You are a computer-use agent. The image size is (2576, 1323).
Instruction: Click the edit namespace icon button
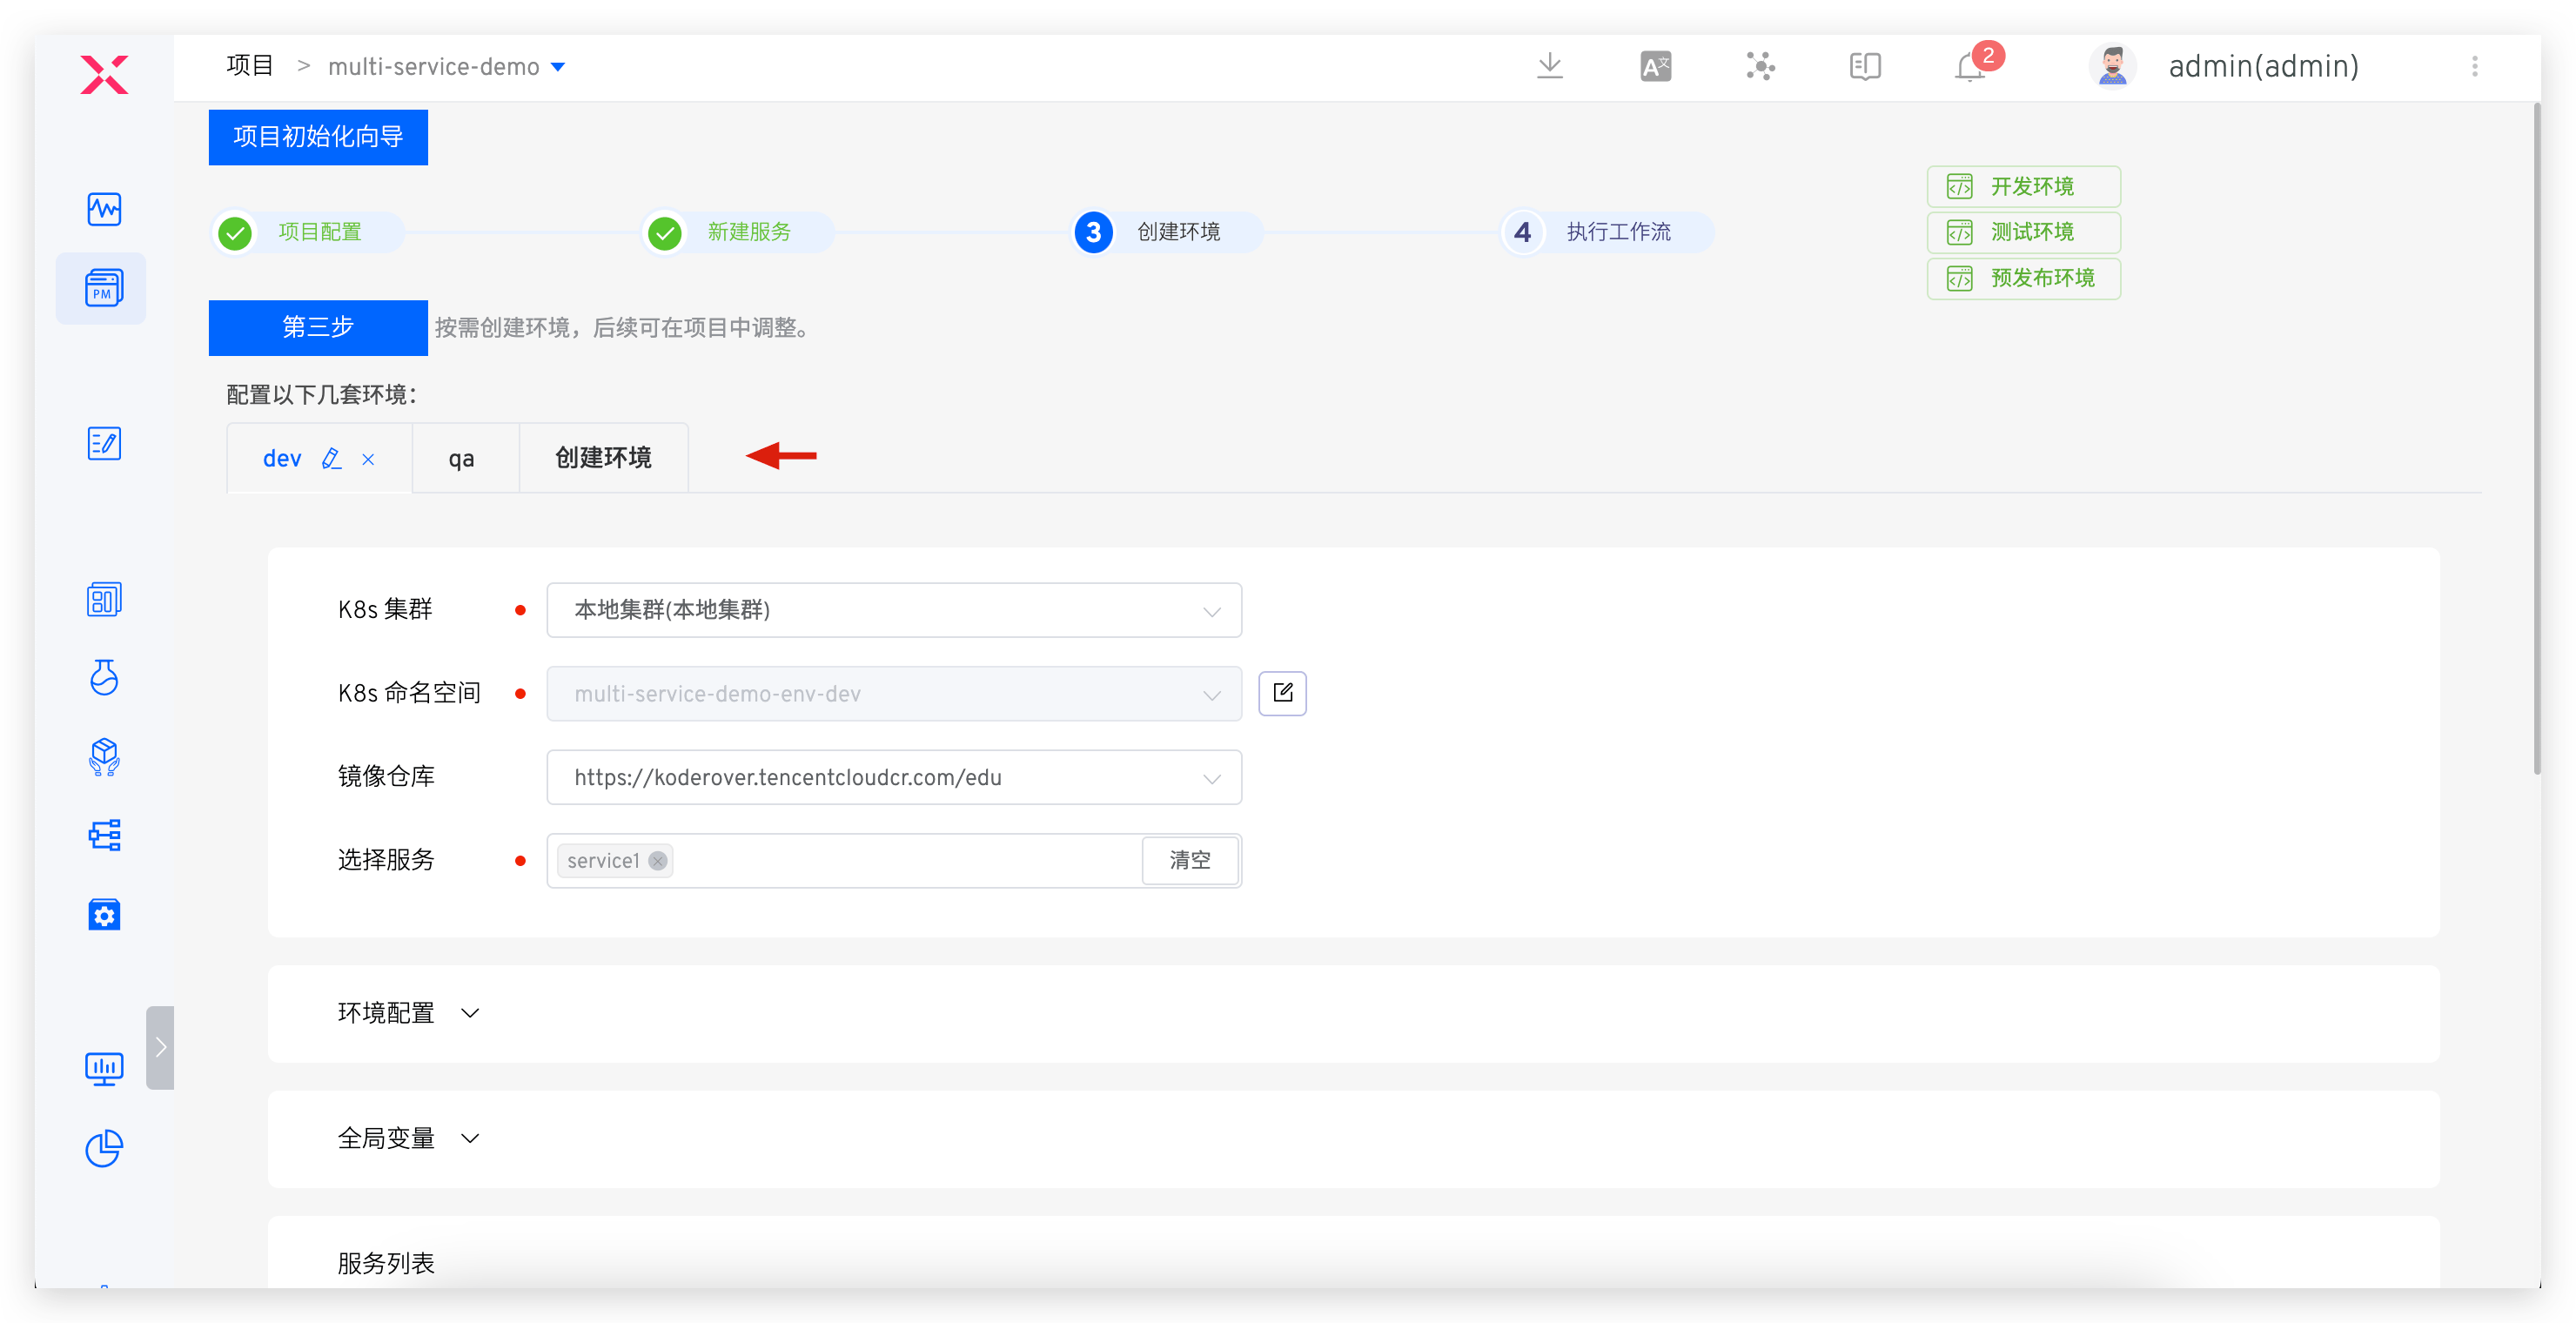pyautogui.click(x=1282, y=693)
